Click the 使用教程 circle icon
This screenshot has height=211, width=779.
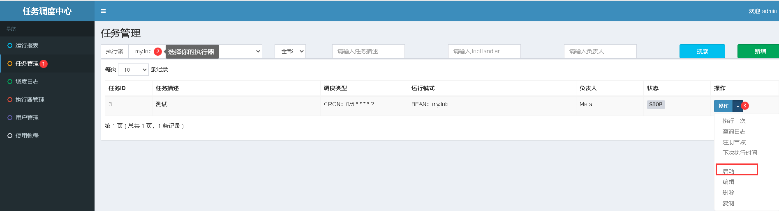(10, 136)
